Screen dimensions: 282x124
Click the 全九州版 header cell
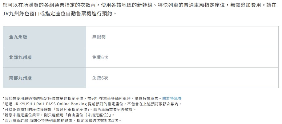coord(44,37)
